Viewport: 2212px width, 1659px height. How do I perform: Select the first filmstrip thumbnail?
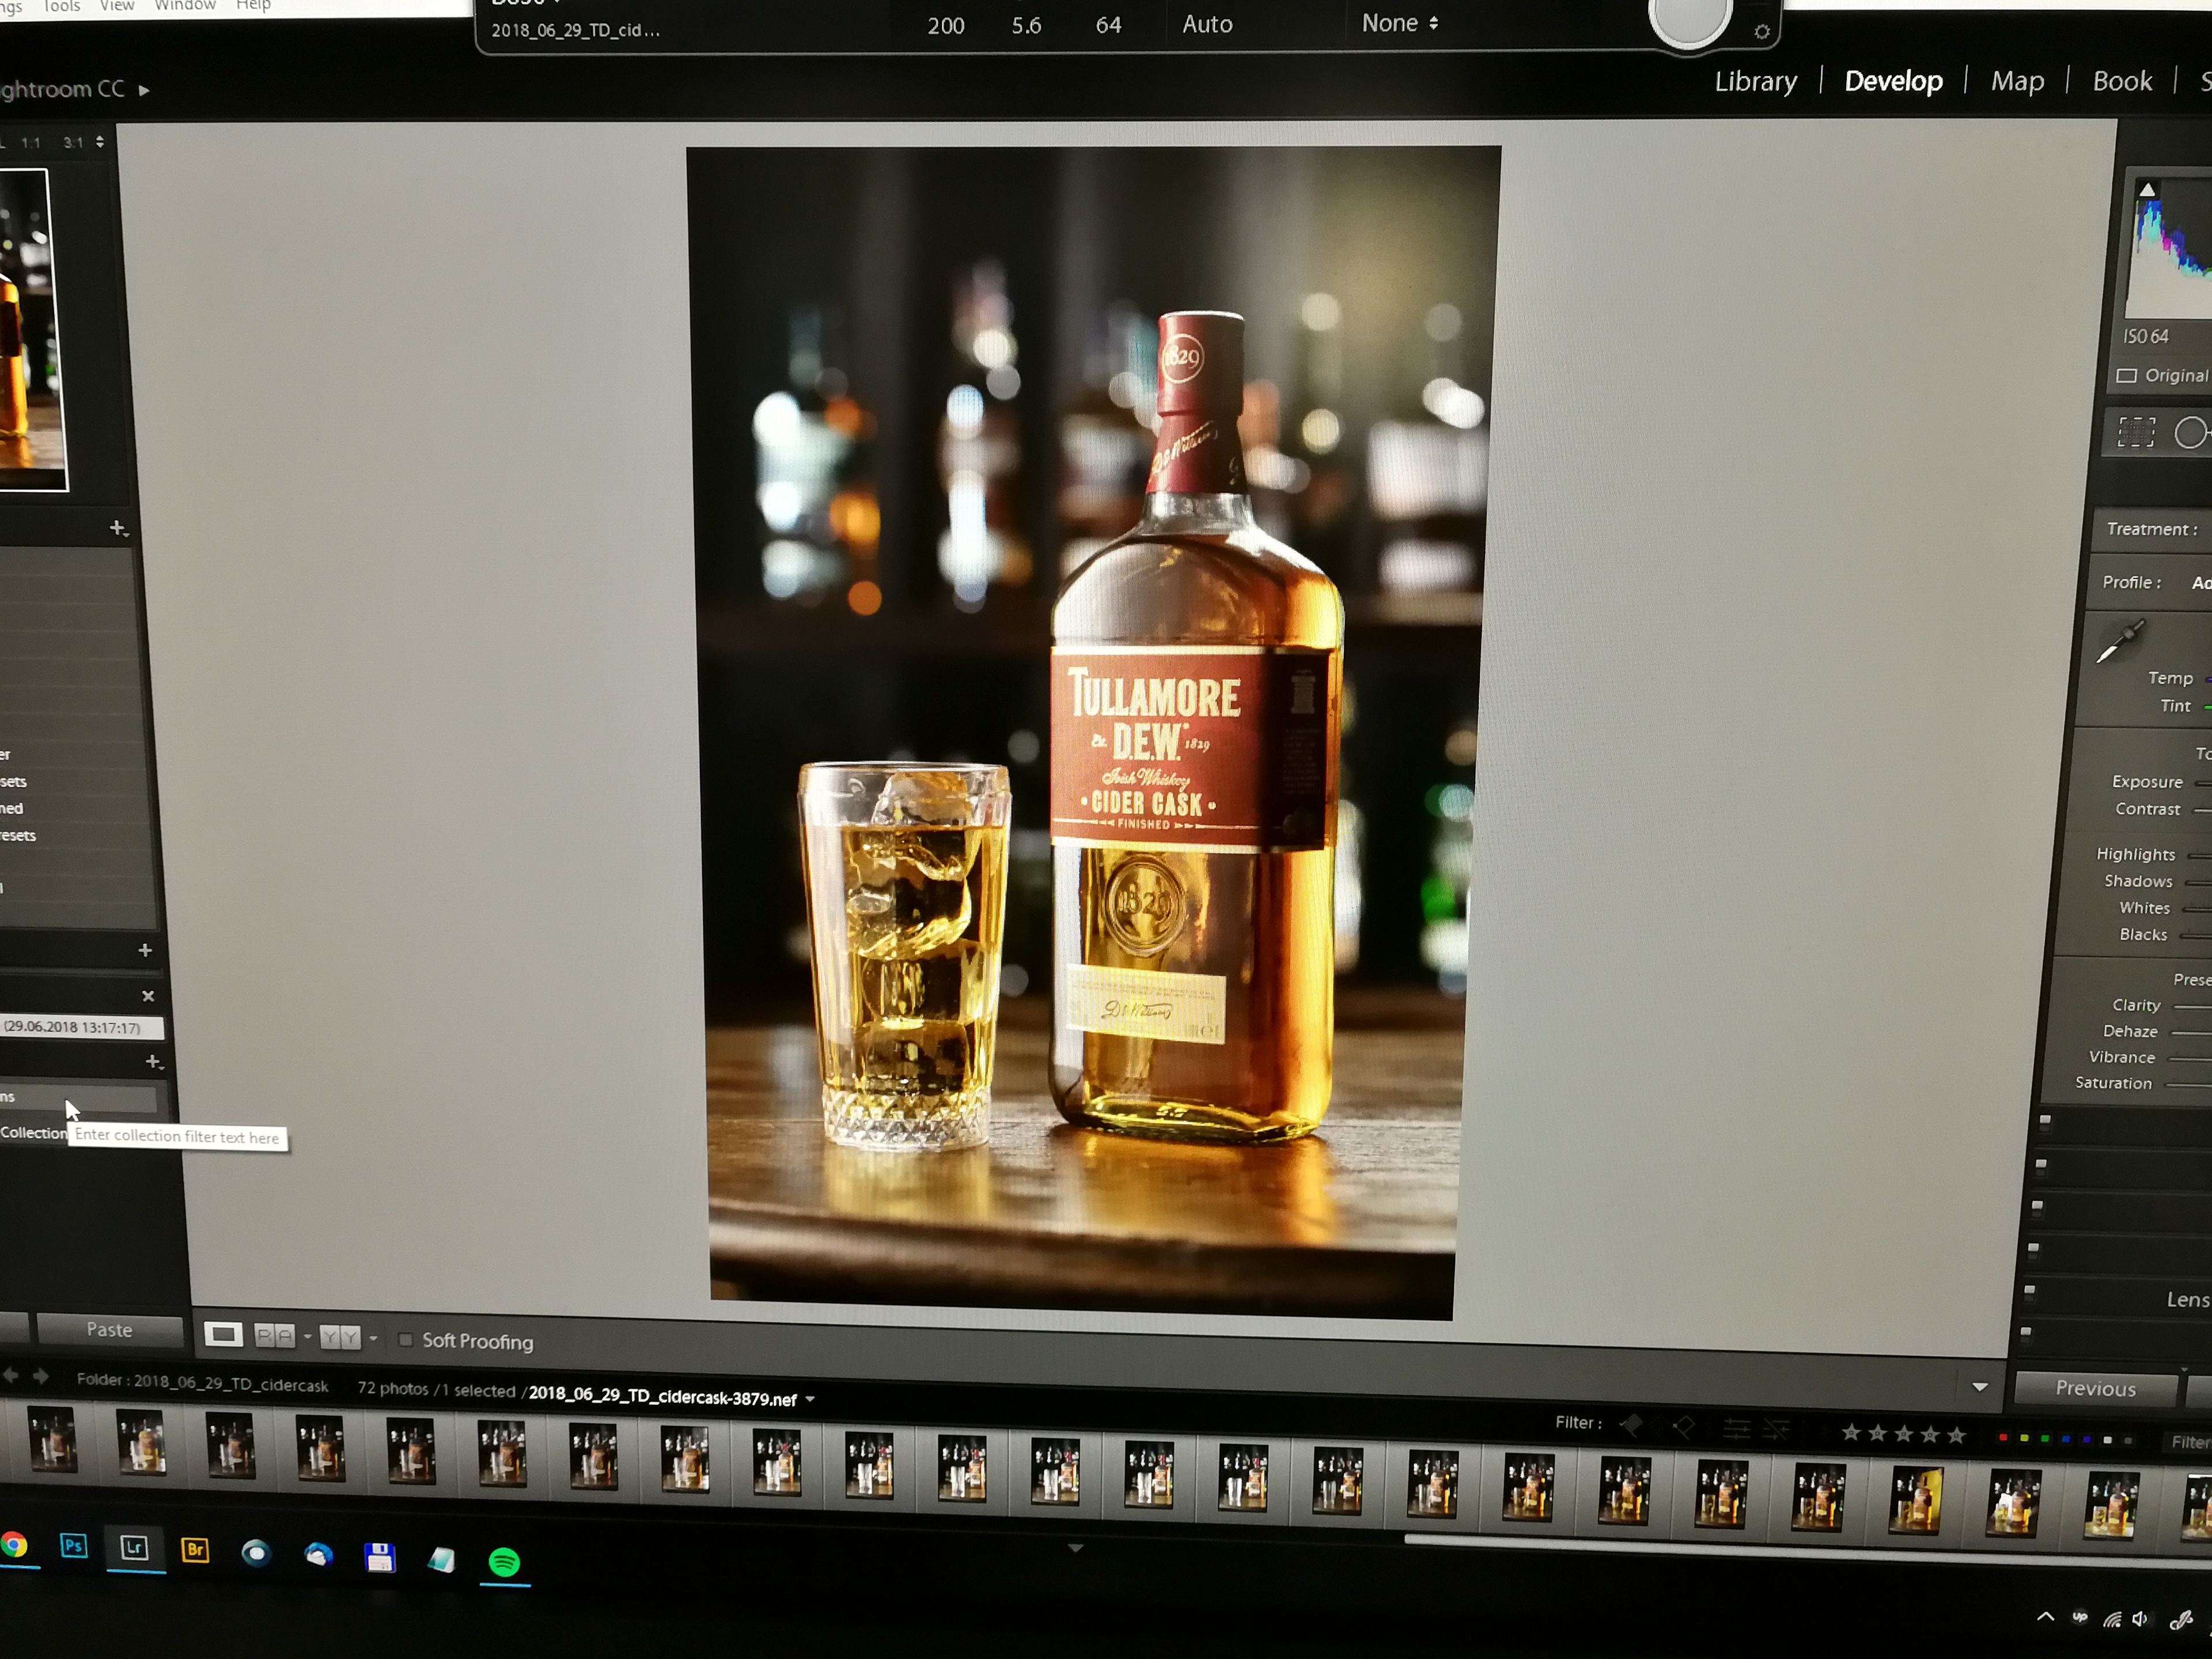52,1439
